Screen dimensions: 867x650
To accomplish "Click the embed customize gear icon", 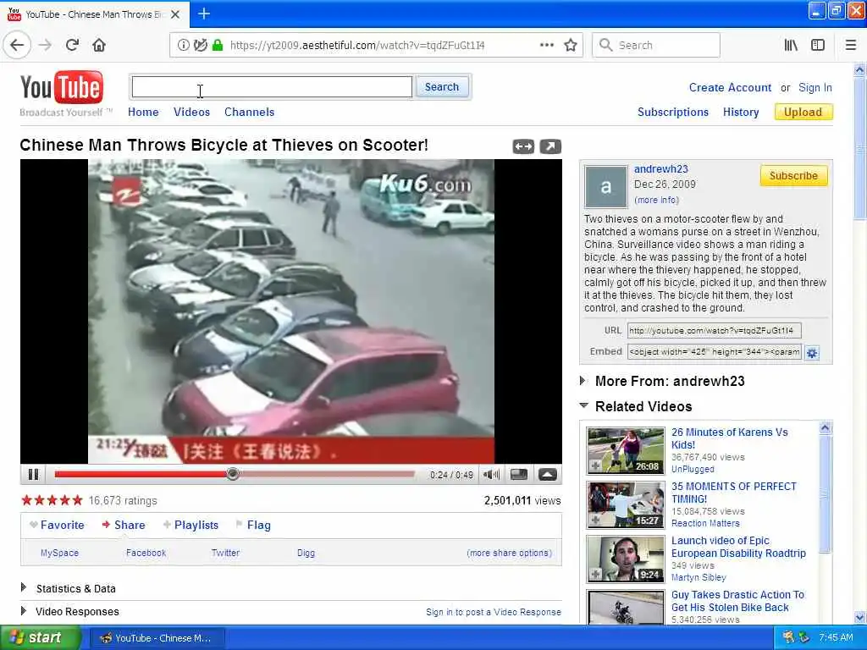I will tap(812, 353).
